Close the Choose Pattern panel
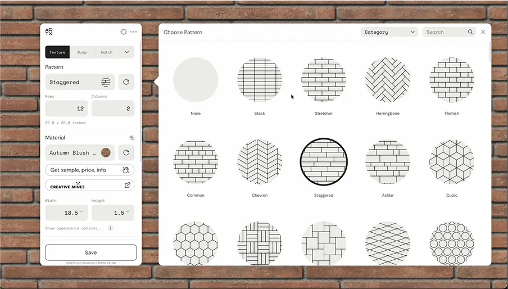508x289 pixels. [483, 31]
